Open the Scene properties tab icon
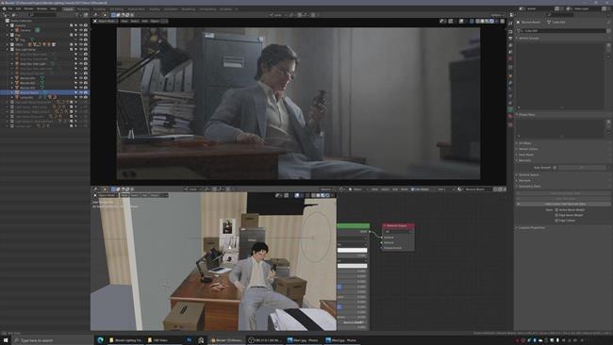This screenshot has height=345, width=613. point(510,52)
